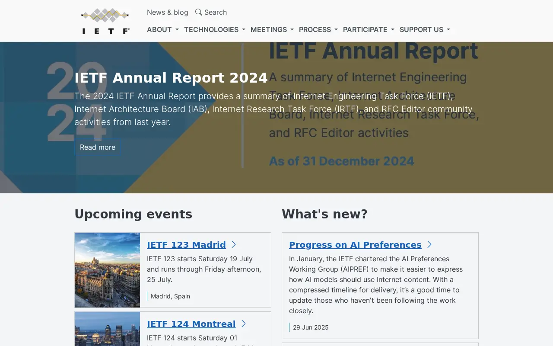Click the Search magnifier icon
The width and height of the screenshot is (553, 346).
(x=199, y=12)
